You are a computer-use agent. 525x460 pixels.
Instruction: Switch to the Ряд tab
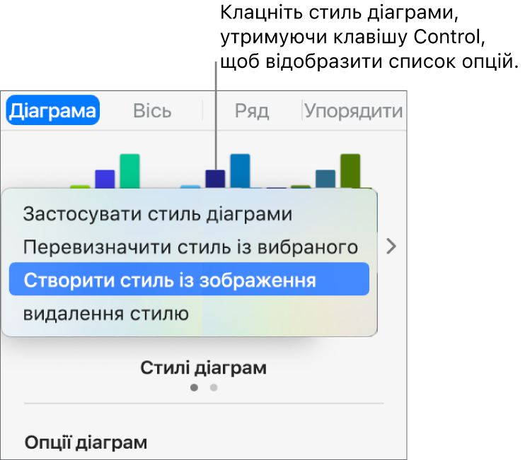252,111
